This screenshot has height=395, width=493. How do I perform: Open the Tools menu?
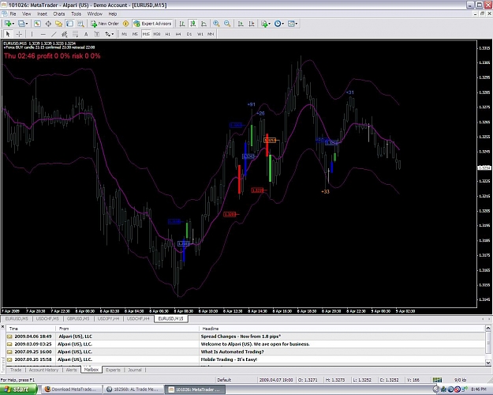[76, 14]
